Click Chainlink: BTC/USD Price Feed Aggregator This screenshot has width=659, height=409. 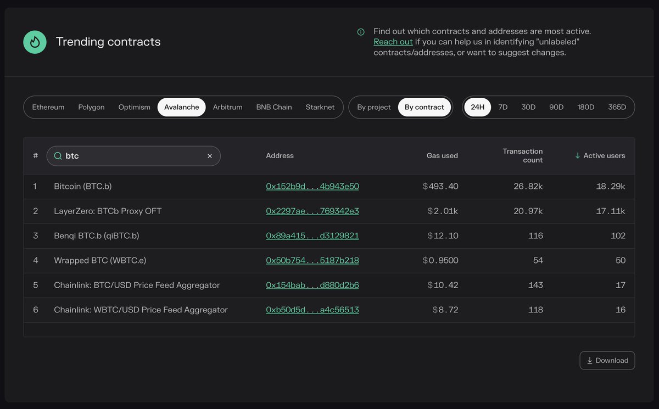(137, 285)
